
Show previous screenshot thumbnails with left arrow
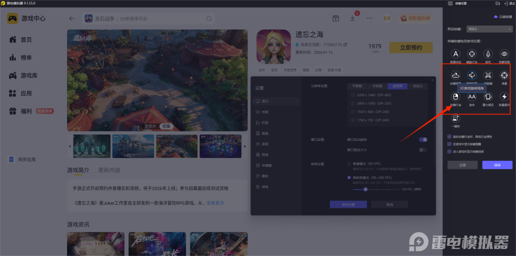69,147
